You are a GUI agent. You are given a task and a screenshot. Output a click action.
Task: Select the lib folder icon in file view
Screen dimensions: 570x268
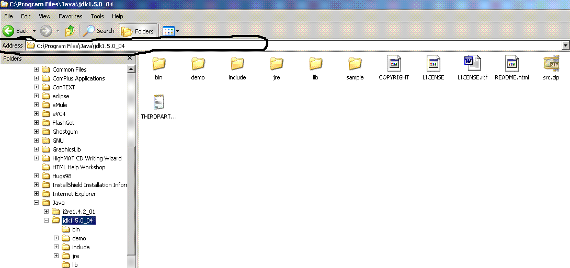pyautogui.click(x=315, y=64)
